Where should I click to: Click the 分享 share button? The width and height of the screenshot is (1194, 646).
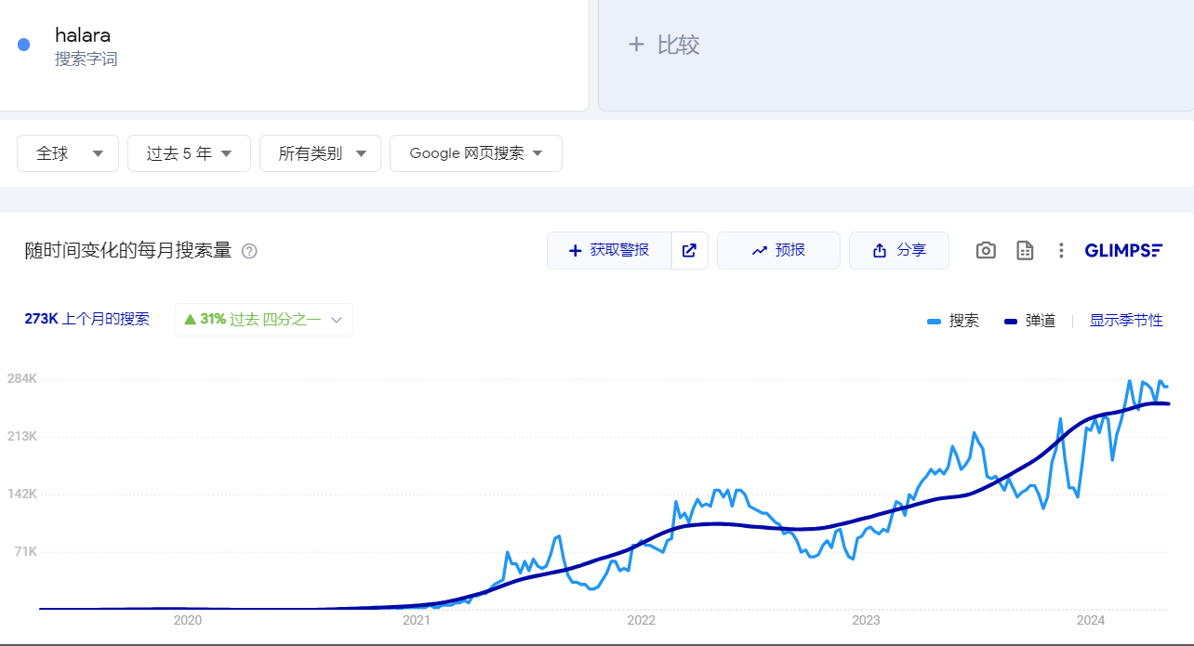point(899,250)
